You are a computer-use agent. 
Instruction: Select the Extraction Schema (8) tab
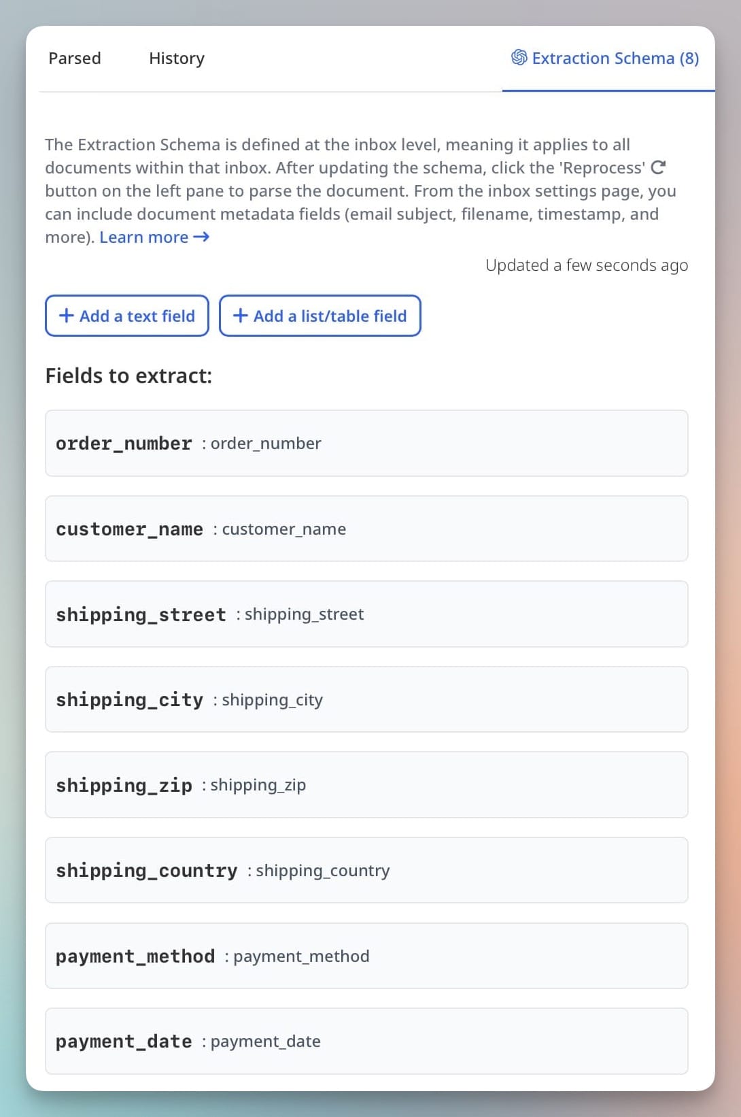click(605, 59)
